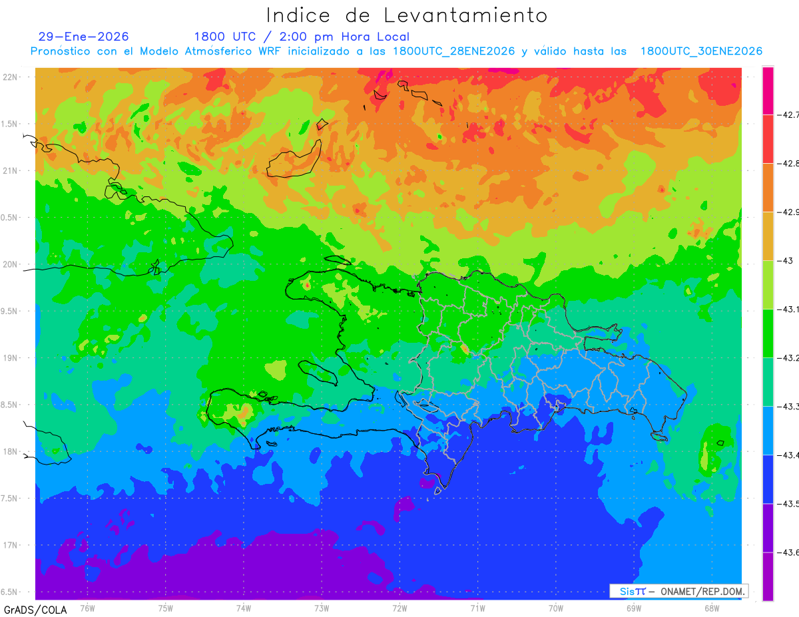This screenshot has width=799, height=617.
Task: Click the '-43.3' color bar value
Action: coord(788,406)
